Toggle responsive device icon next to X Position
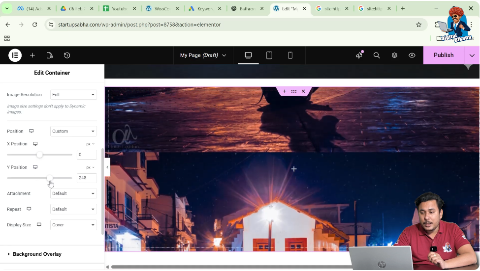This screenshot has width=480, height=271. (35, 144)
